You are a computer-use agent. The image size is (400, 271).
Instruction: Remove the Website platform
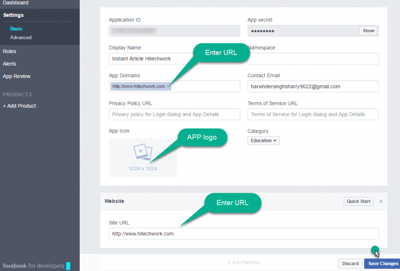(381, 201)
